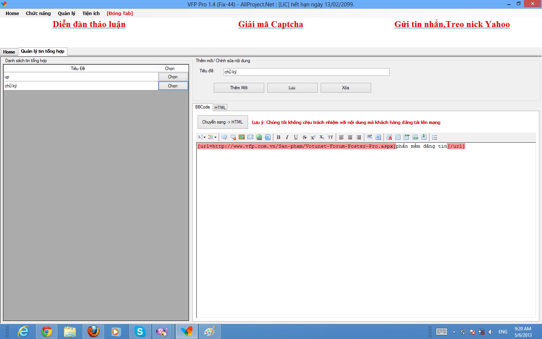Open Diễn đàn thảo luận link
The width and height of the screenshot is (542, 339).
89,24
